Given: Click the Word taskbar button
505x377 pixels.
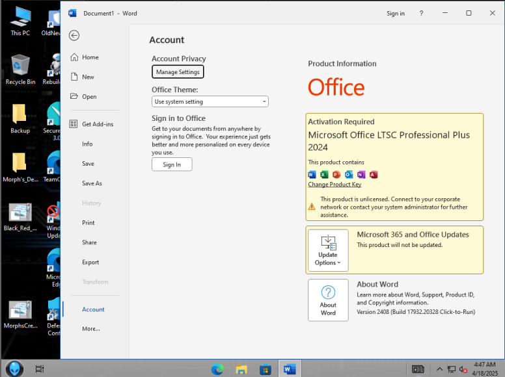Looking at the screenshot, I should click(290, 369).
